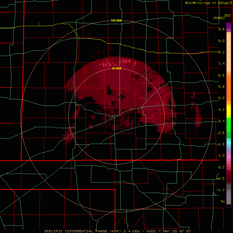Click the 8.2 value on the color scale
The width and height of the screenshot is (233, 233).
coord(221,52)
